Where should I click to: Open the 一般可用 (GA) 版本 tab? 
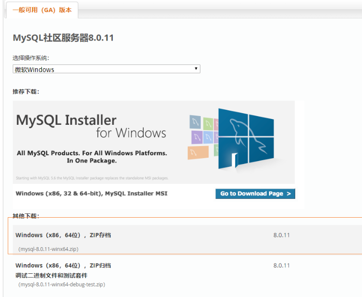point(42,10)
